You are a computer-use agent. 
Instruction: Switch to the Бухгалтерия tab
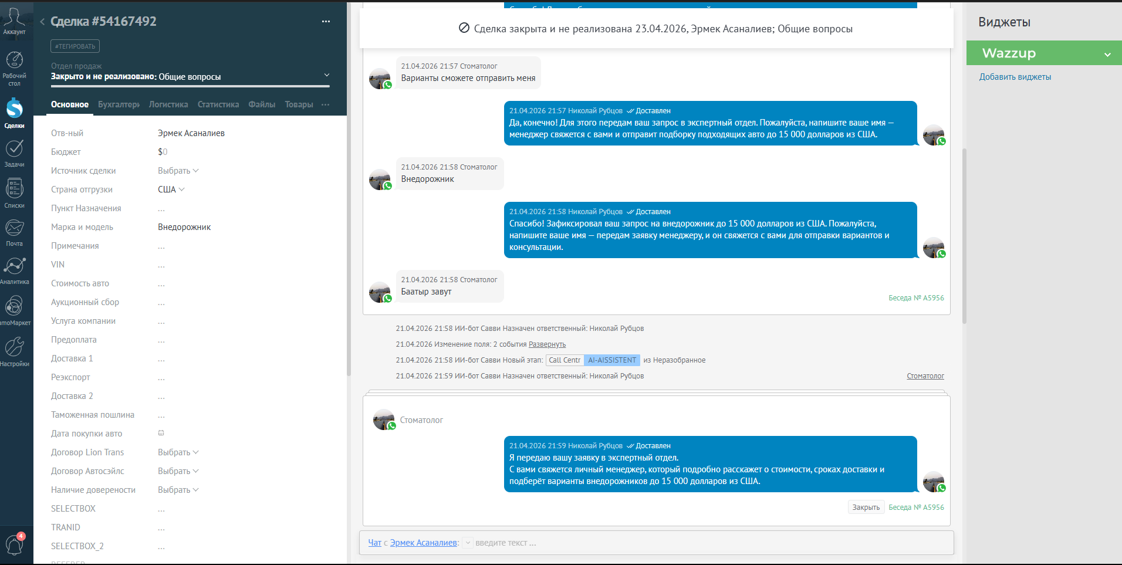coord(119,104)
